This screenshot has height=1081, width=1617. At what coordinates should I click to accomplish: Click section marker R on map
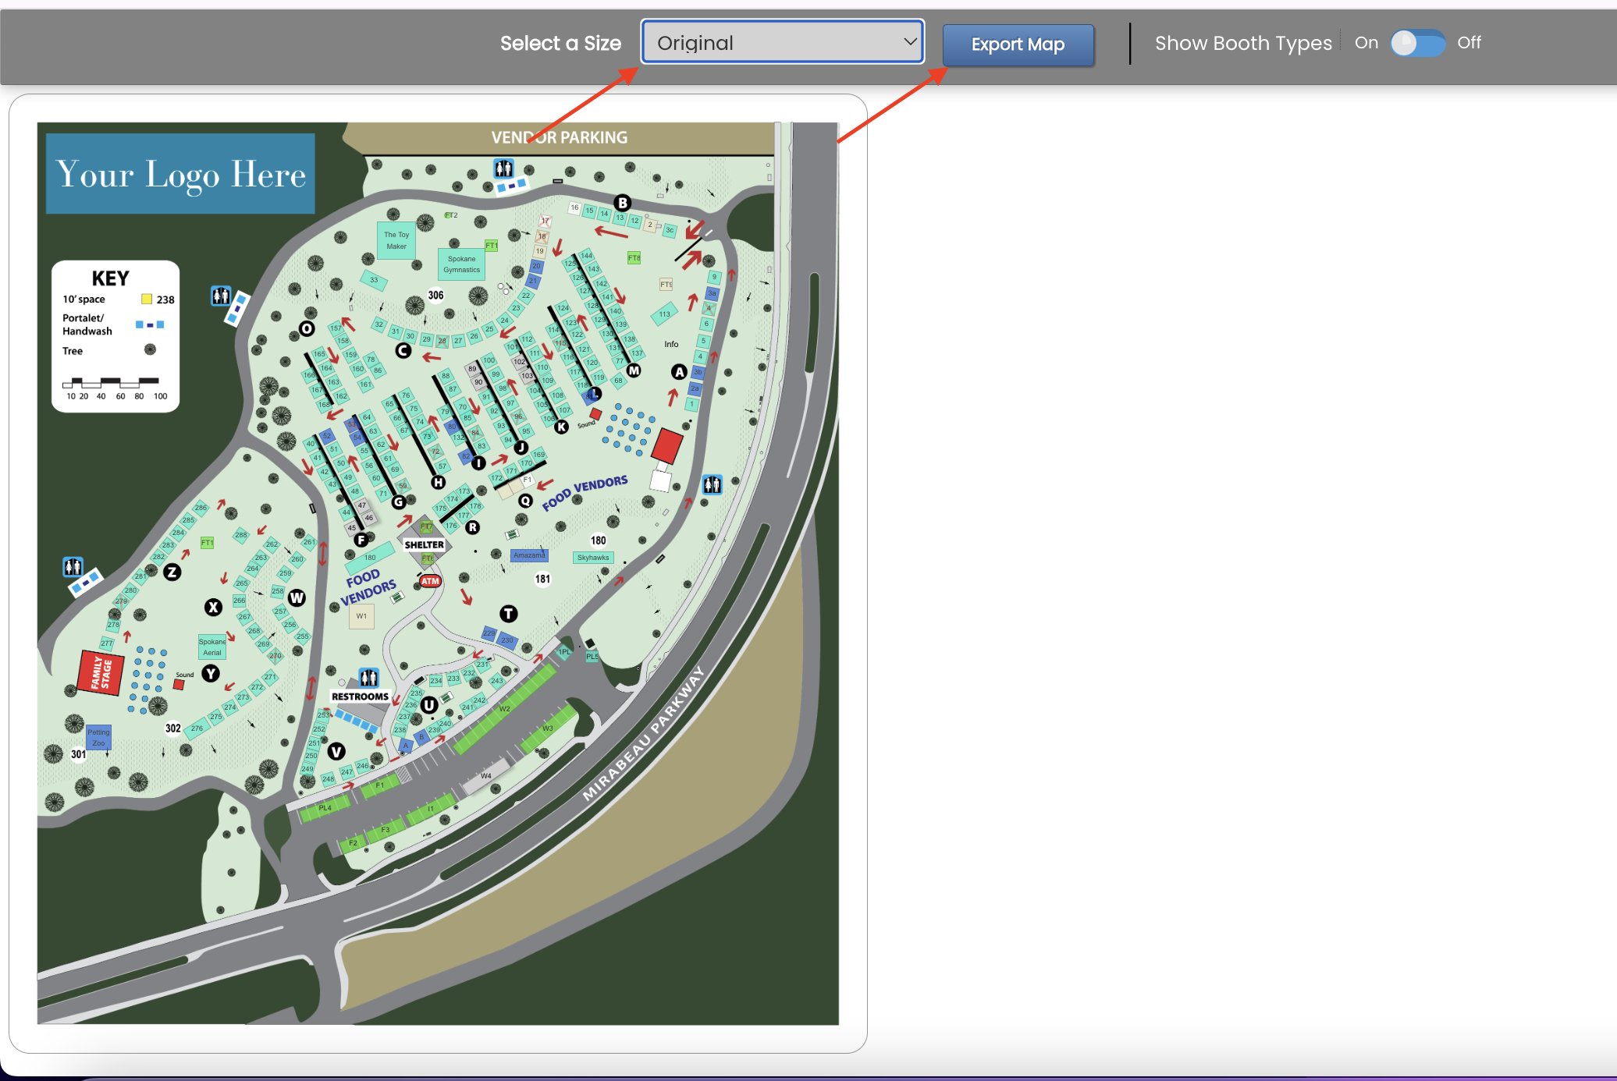point(472,527)
